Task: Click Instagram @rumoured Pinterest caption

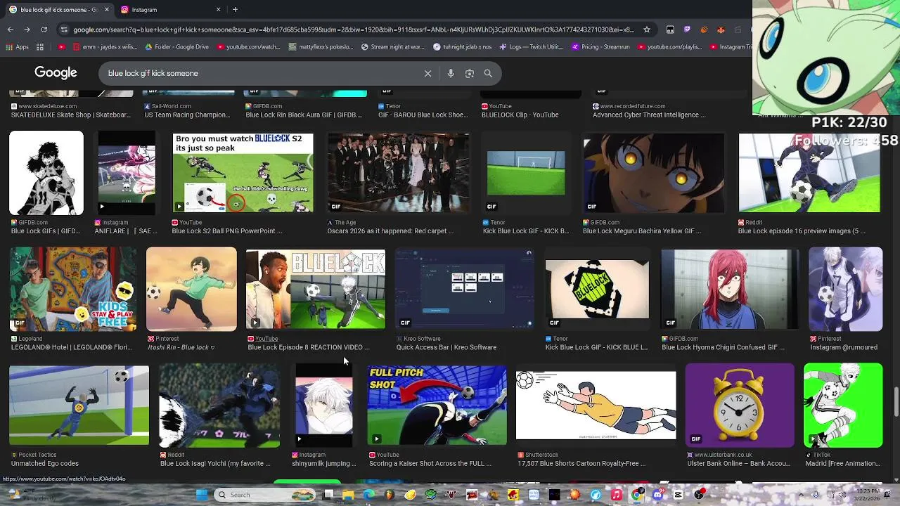Action: point(844,347)
